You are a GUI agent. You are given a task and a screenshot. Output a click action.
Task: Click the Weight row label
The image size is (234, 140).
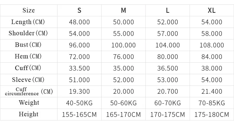click(29, 103)
